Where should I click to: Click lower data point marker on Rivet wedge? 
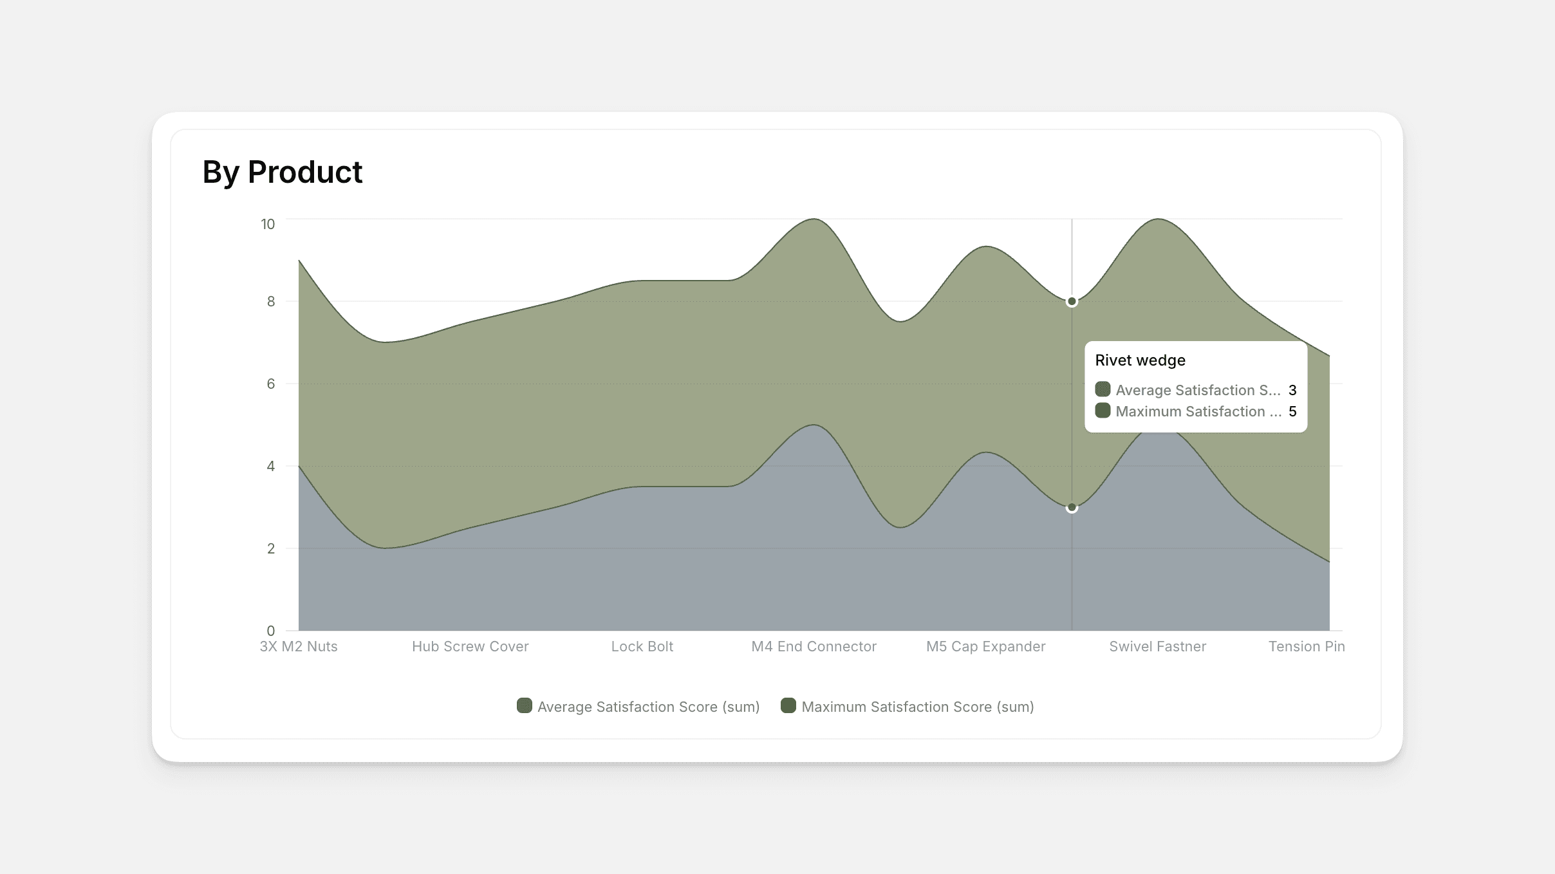coord(1072,508)
